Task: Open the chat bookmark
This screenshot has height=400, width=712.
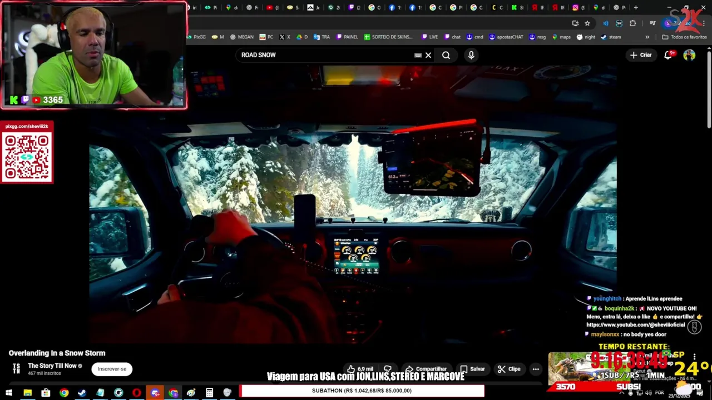Action: pos(452,37)
